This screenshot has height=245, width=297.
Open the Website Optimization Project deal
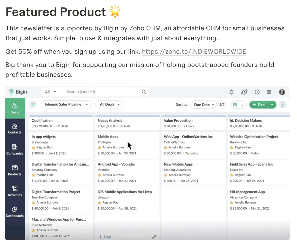[x=259, y=145]
